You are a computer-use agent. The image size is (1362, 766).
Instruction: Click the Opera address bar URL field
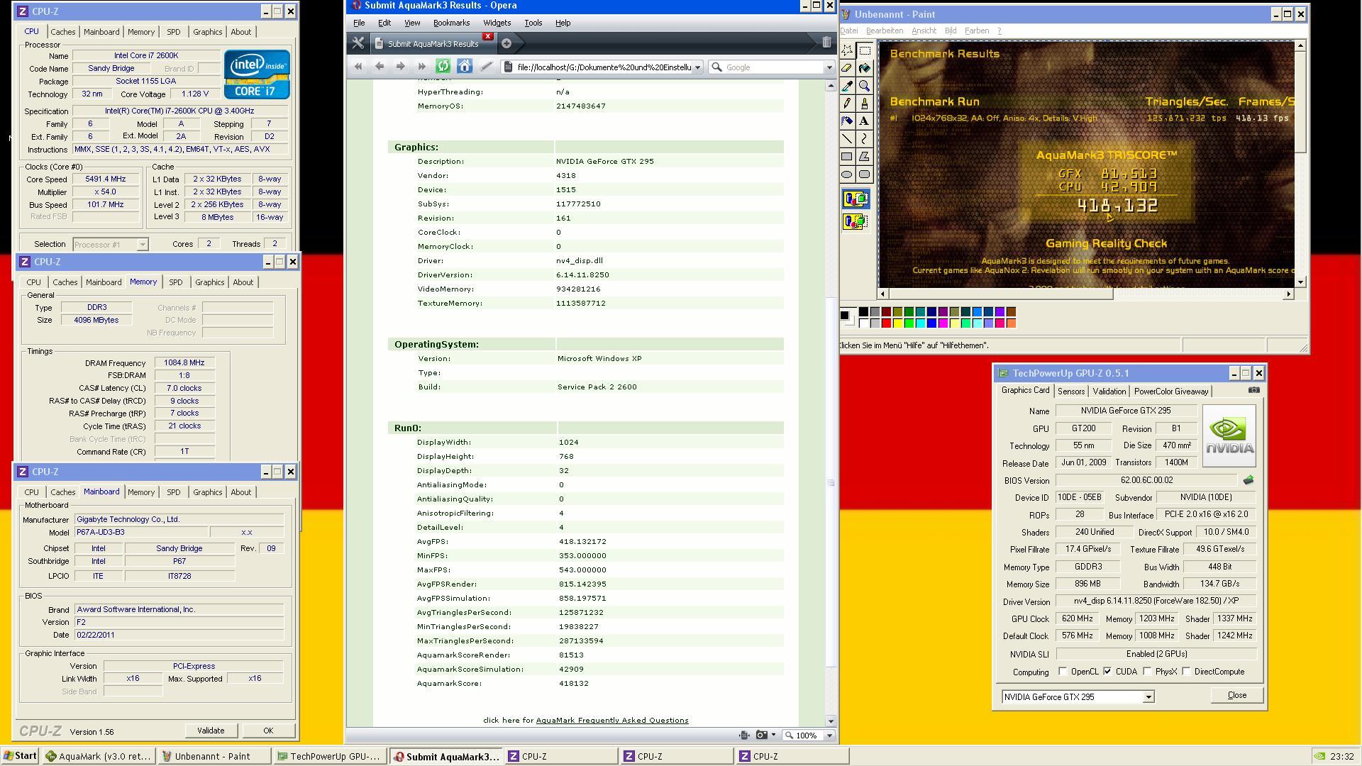tap(604, 67)
